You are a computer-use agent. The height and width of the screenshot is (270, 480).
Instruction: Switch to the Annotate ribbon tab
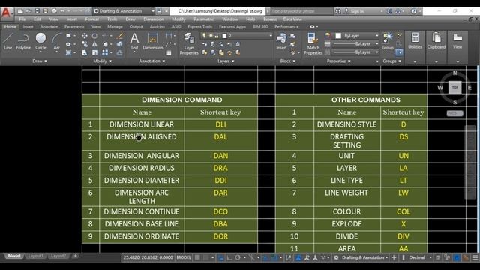tap(49, 27)
